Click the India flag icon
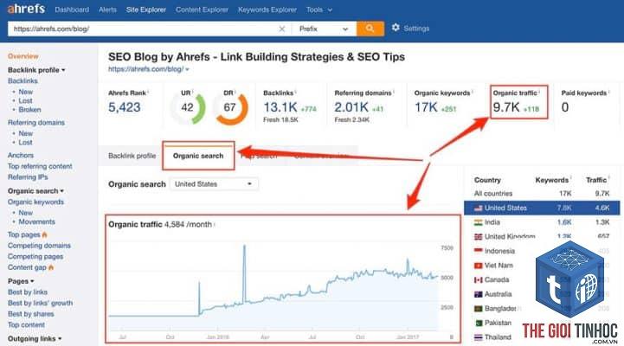The width and height of the screenshot is (624, 346). click(x=478, y=222)
